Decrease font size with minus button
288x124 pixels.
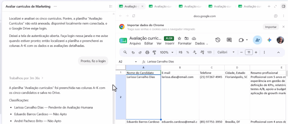(242, 52)
